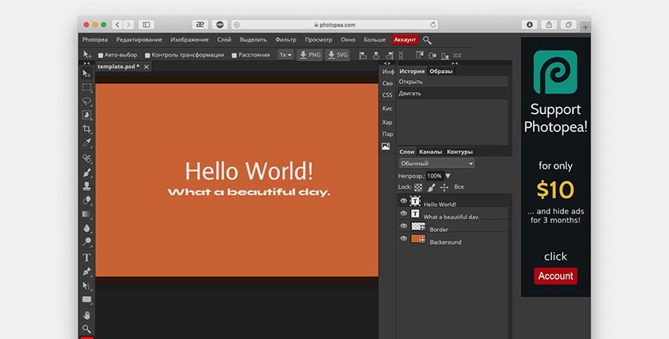
Task: Select the Eyedropper tool
Action: coord(87,143)
